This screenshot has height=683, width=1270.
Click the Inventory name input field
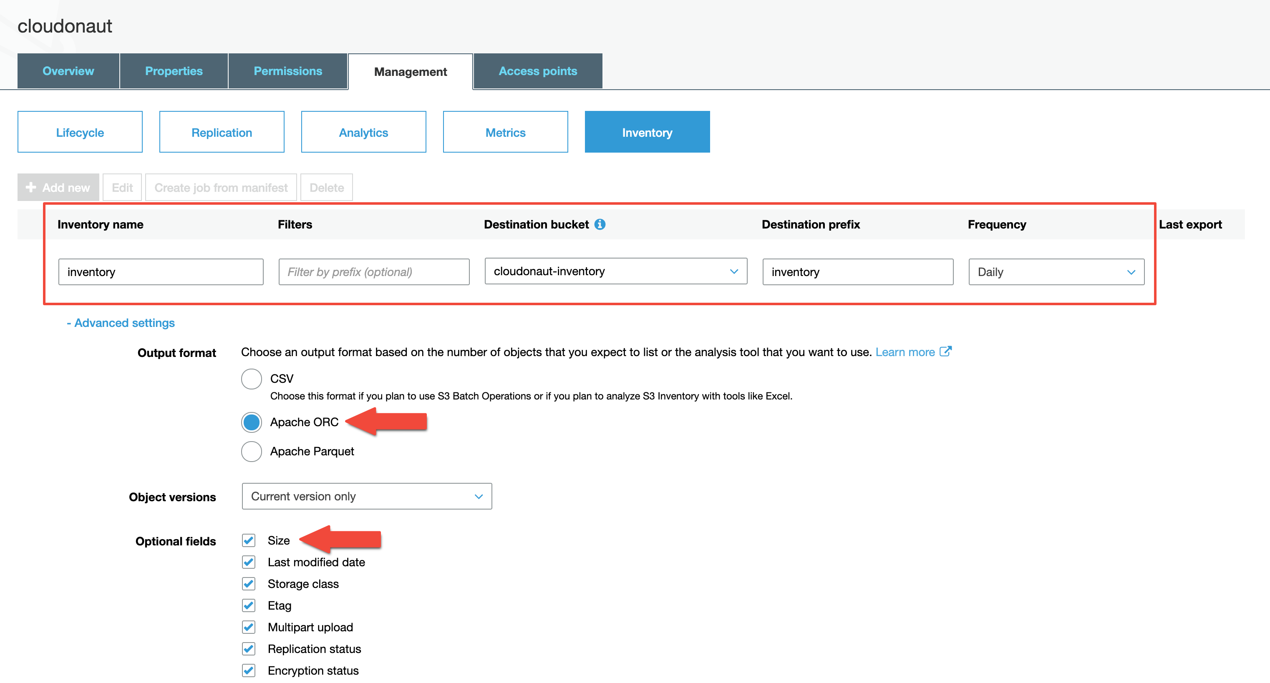point(161,272)
